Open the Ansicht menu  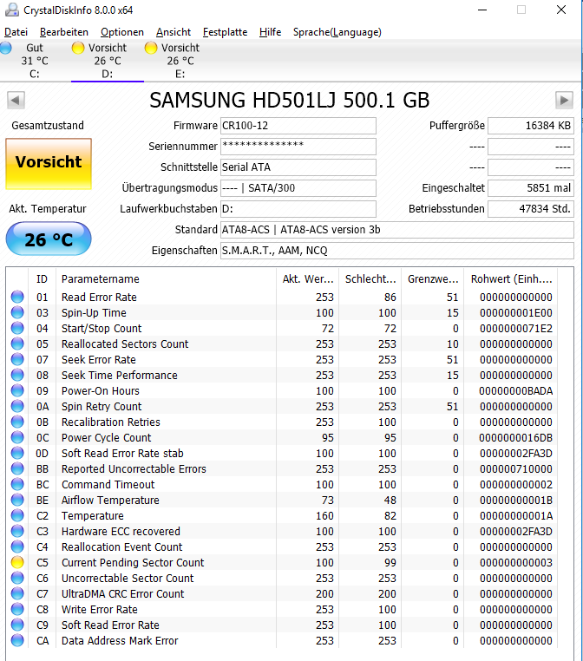(x=174, y=32)
